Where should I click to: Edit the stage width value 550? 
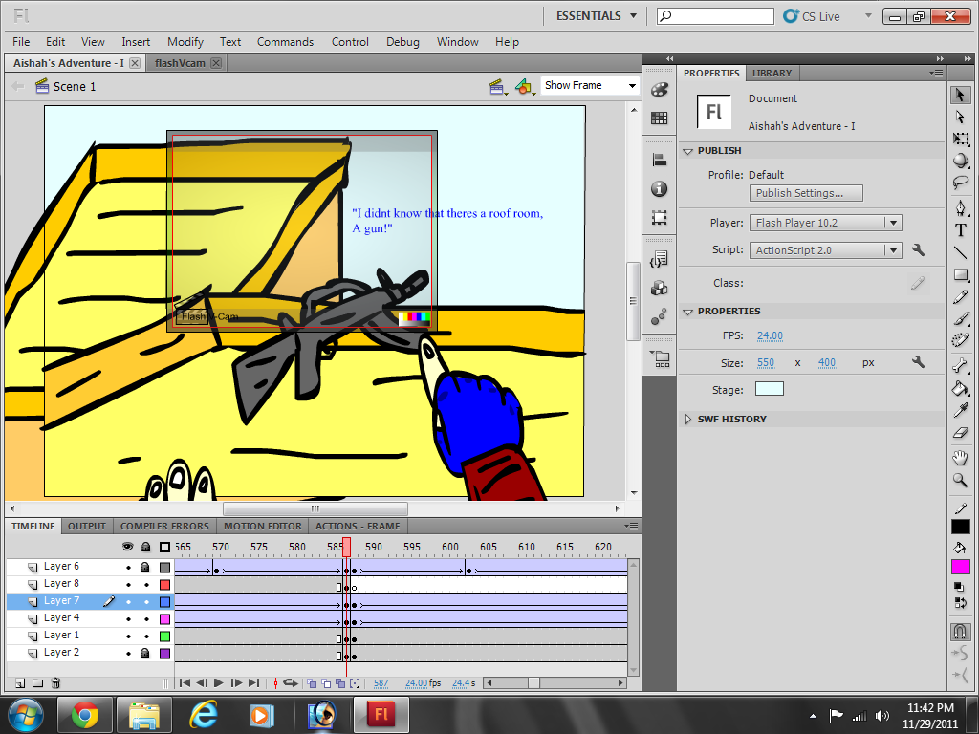click(766, 362)
